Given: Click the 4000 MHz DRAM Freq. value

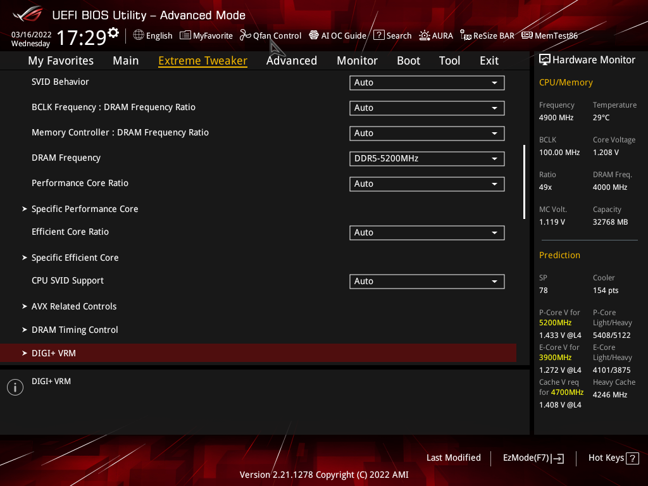Looking at the screenshot, I should click(x=610, y=187).
